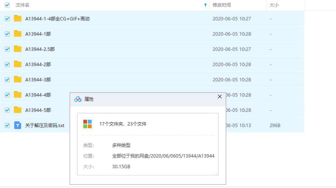
Task: Click the folder icon for A13944-2.5部
Action: [18, 49]
